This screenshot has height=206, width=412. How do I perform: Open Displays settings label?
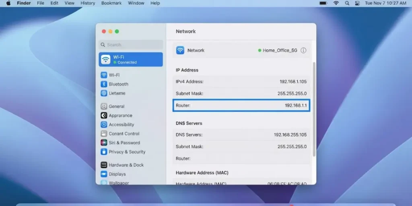[x=117, y=174]
